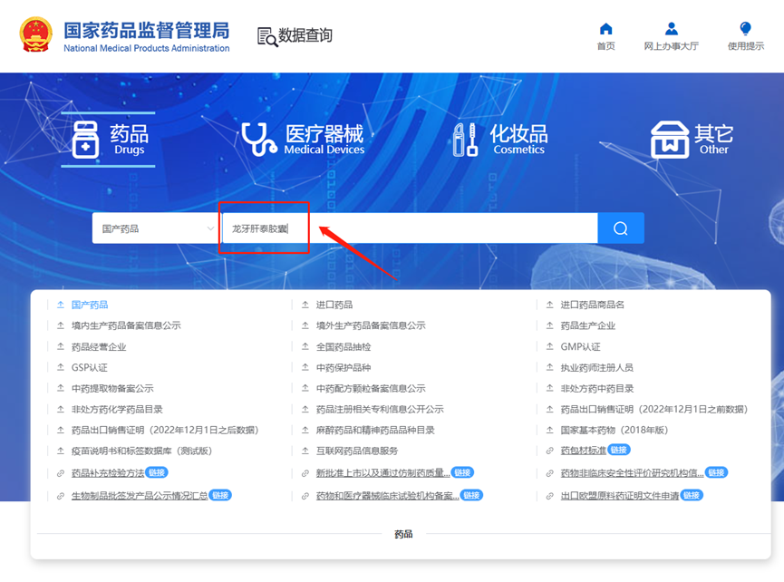Screen dimensions: 784x582
Task: Select the 化妆品 cosmetics icon
Action: coord(465,140)
